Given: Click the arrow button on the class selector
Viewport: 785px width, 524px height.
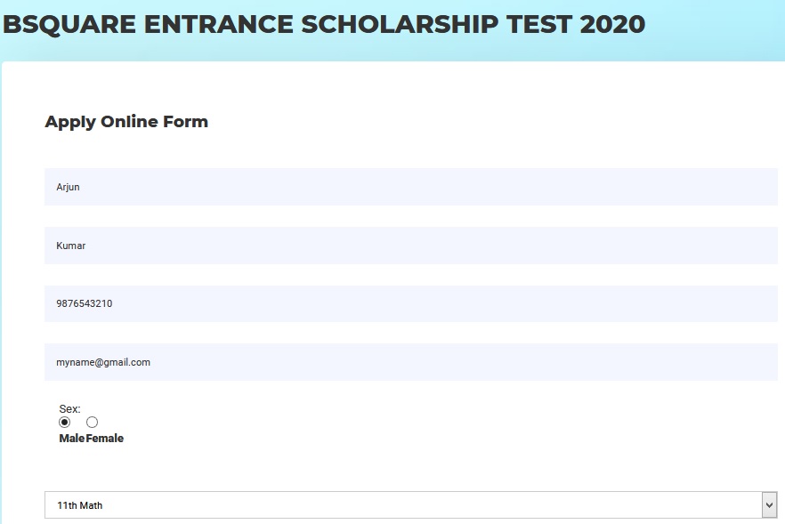Looking at the screenshot, I should pyautogui.click(x=770, y=505).
